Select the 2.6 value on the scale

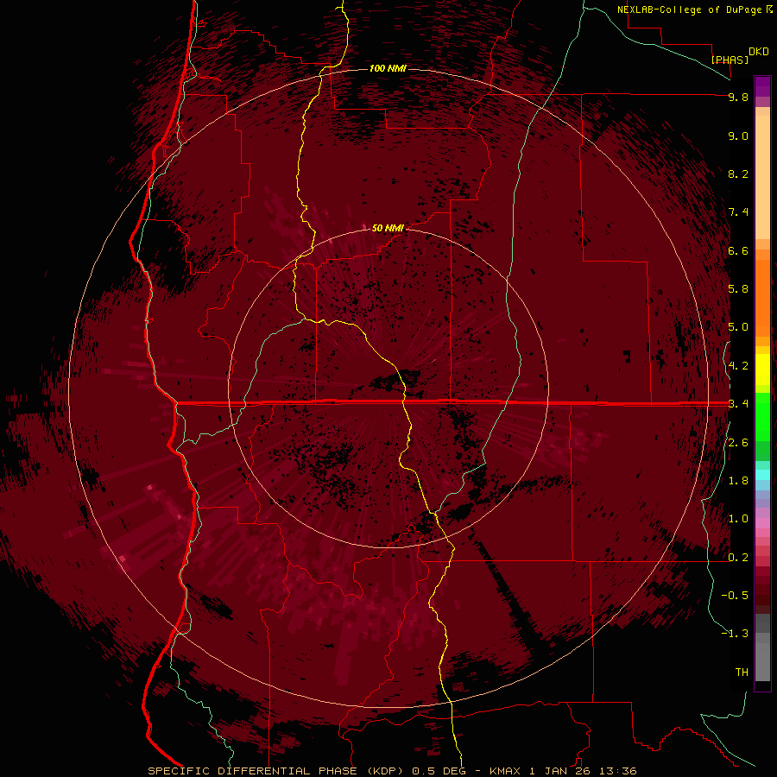click(x=738, y=443)
